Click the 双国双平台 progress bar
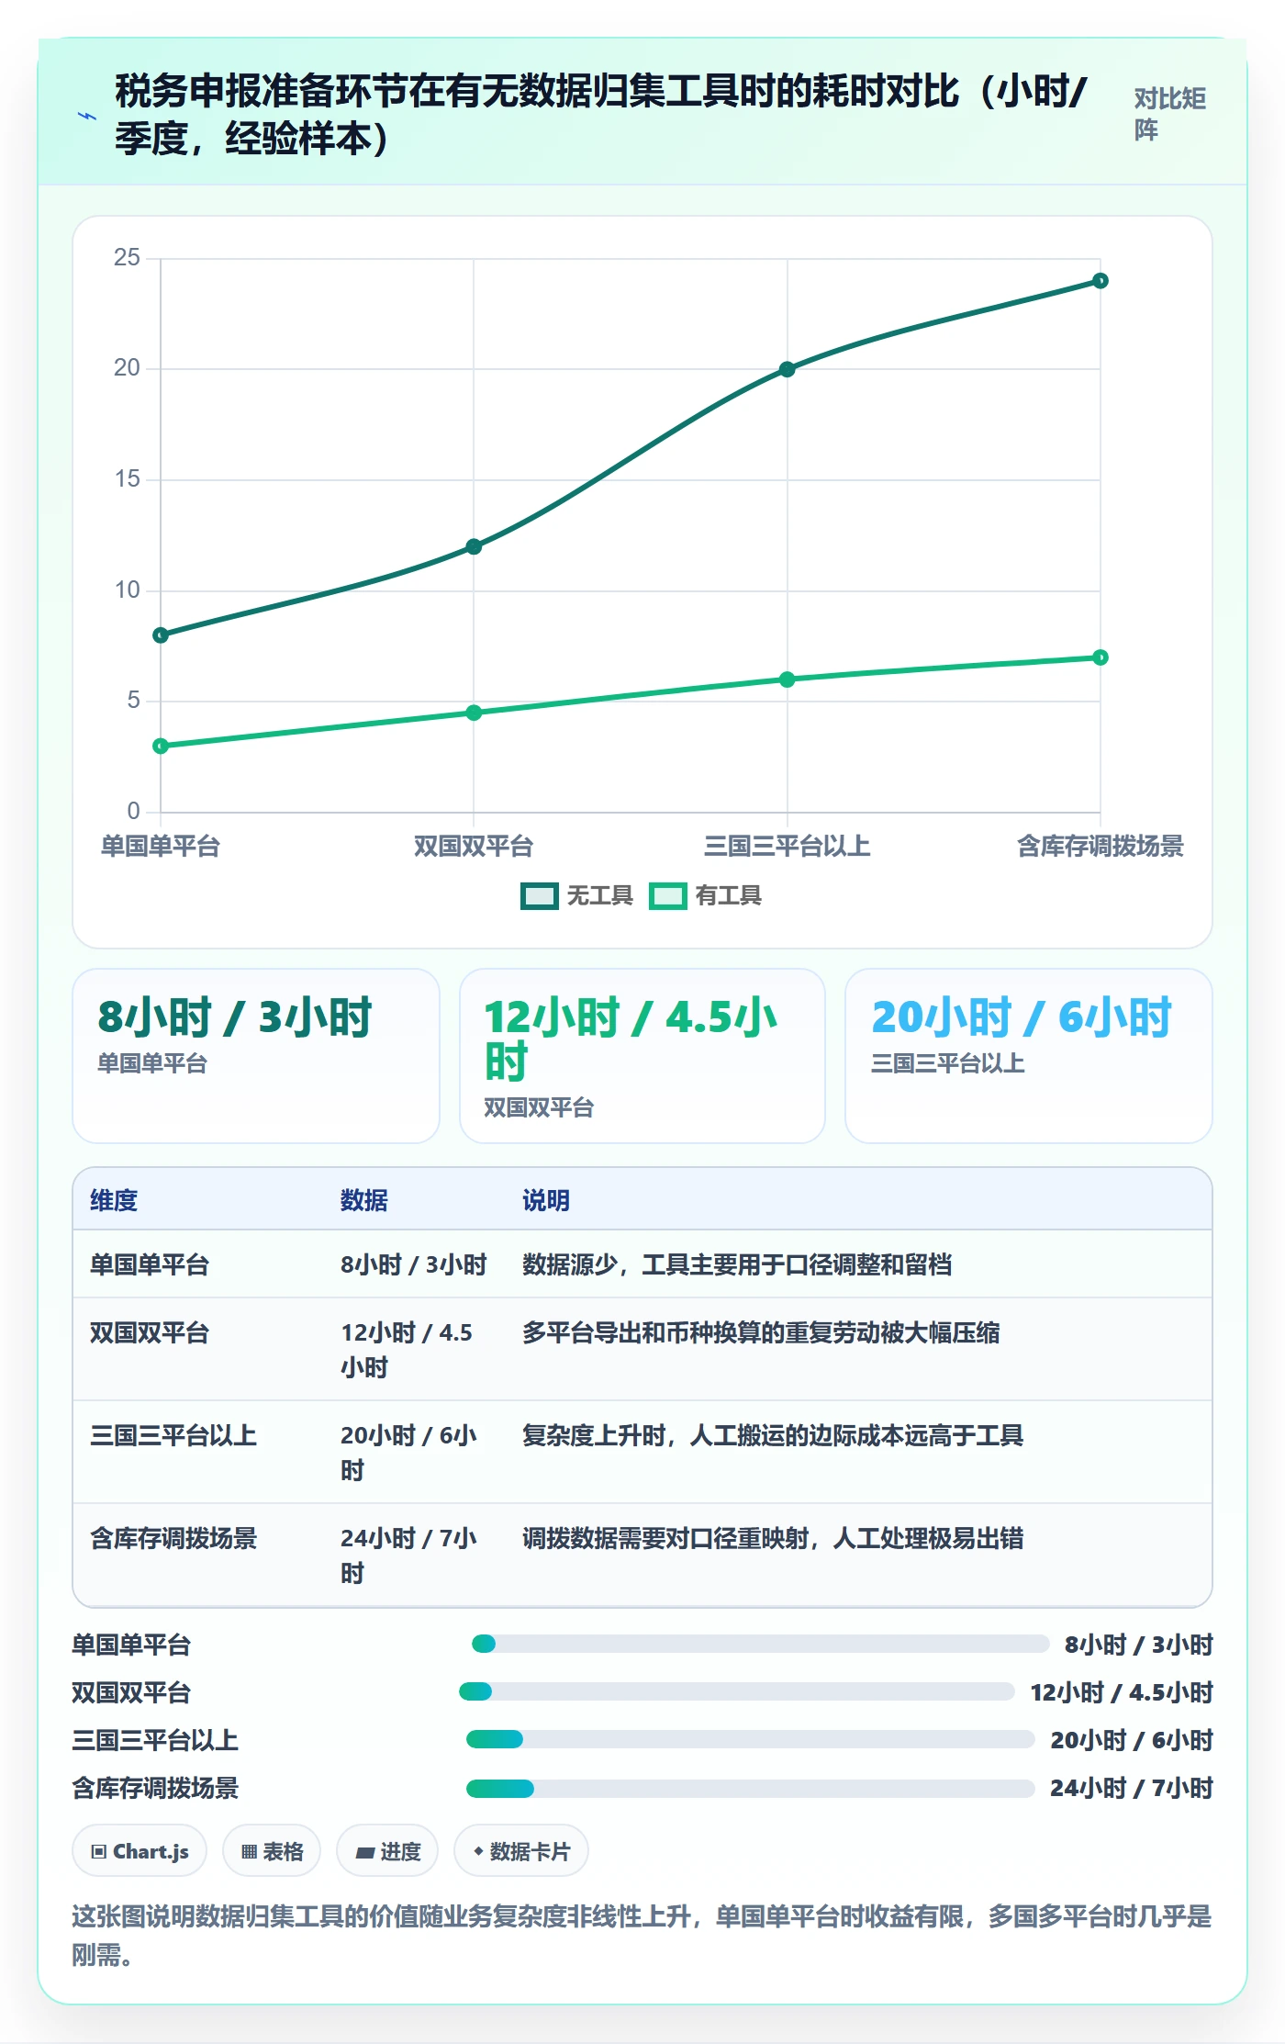 coord(737,1691)
